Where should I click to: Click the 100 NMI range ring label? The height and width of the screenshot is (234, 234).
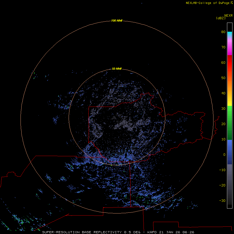[x=117, y=21]
